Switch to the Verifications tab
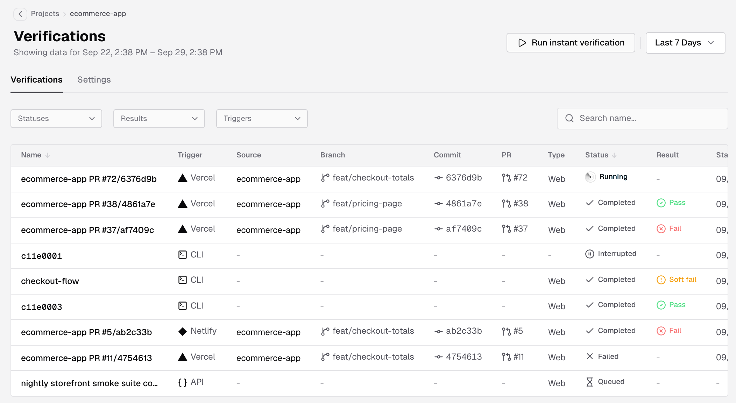Viewport: 736px width, 403px height. [x=37, y=80]
